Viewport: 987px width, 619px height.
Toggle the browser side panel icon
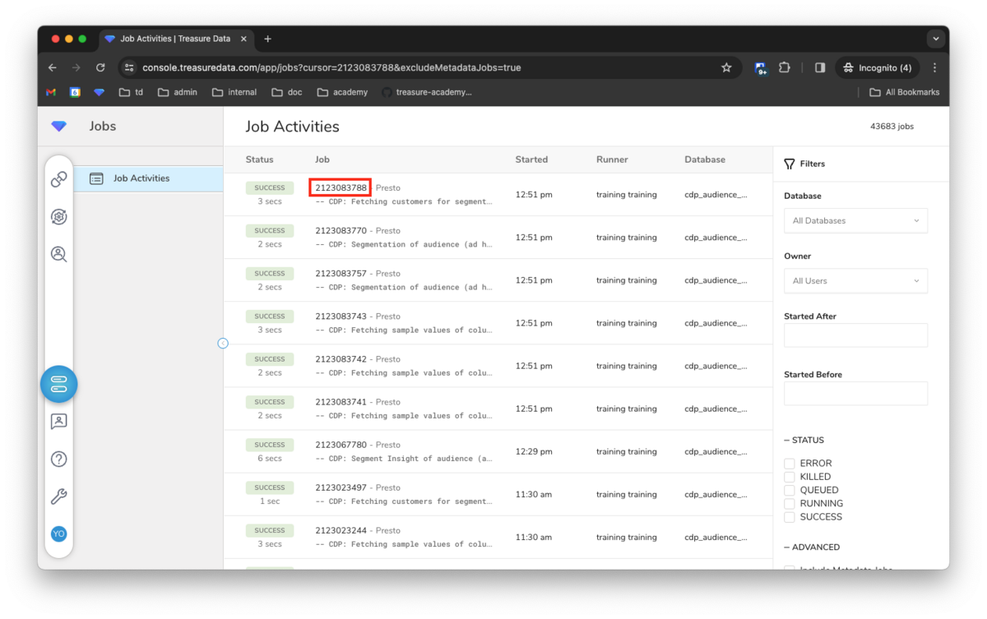click(x=820, y=67)
